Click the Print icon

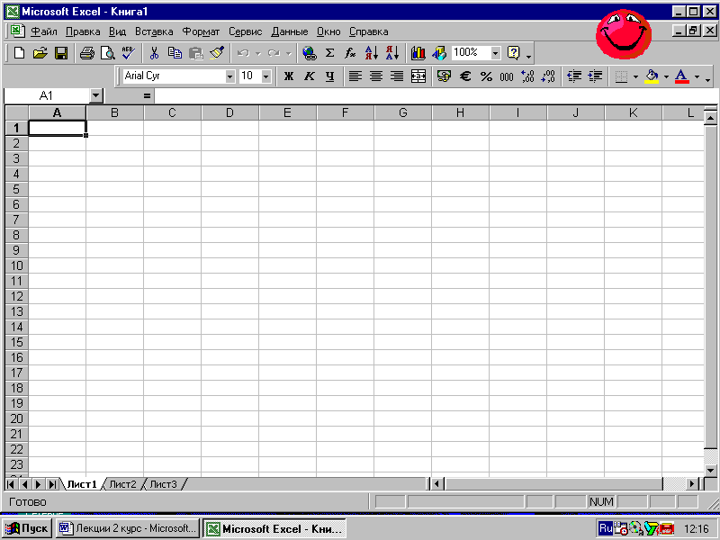[86, 53]
